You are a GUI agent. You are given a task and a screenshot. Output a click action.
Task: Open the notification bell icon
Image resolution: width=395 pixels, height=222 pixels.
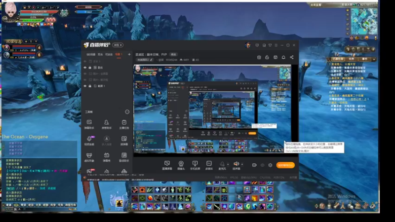coord(283,57)
